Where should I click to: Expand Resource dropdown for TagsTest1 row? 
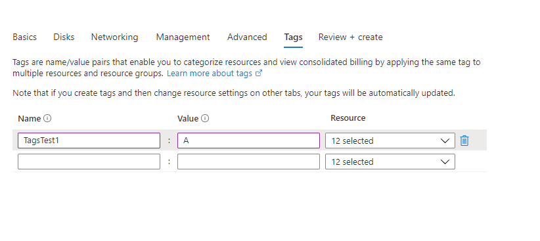pos(390,141)
